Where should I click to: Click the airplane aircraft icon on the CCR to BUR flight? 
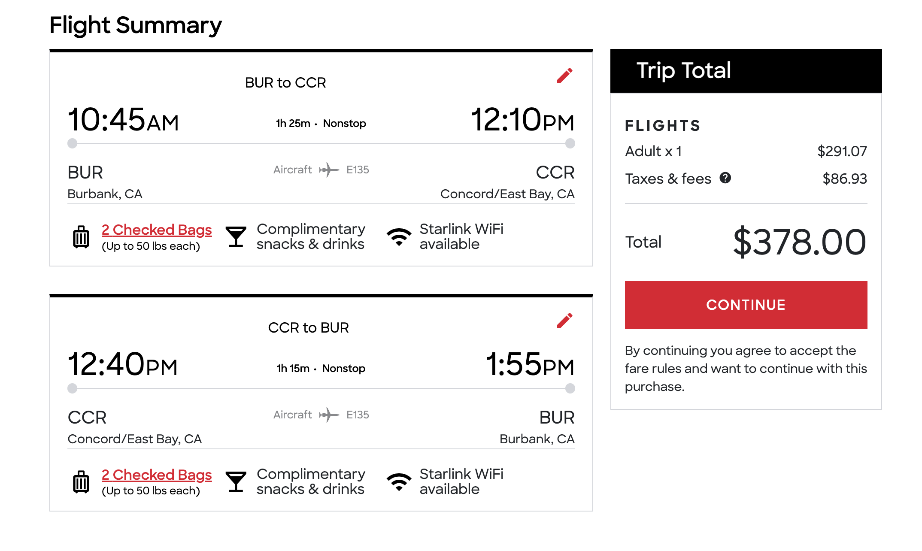pyautogui.click(x=329, y=415)
